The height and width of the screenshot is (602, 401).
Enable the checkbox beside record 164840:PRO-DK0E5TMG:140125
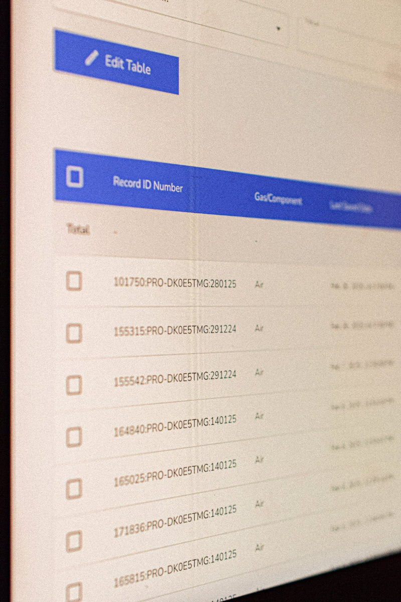pos(74,436)
